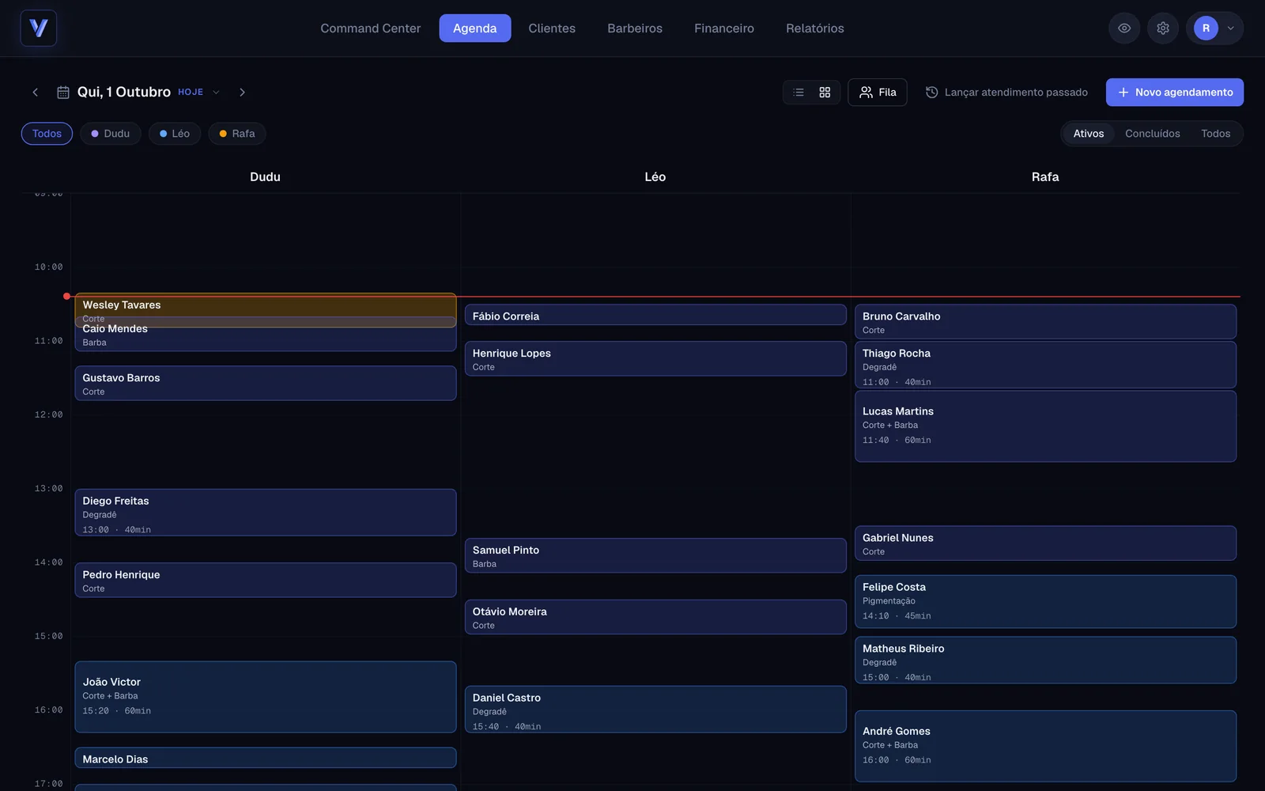Viewport: 1265px width, 791px height.
Task: Filter agenda by Dudu
Action: tap(111, 134)
